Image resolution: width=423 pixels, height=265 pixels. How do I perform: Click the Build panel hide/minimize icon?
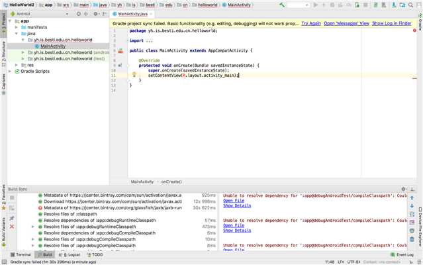pyautogui.click(x=412, y=189)
